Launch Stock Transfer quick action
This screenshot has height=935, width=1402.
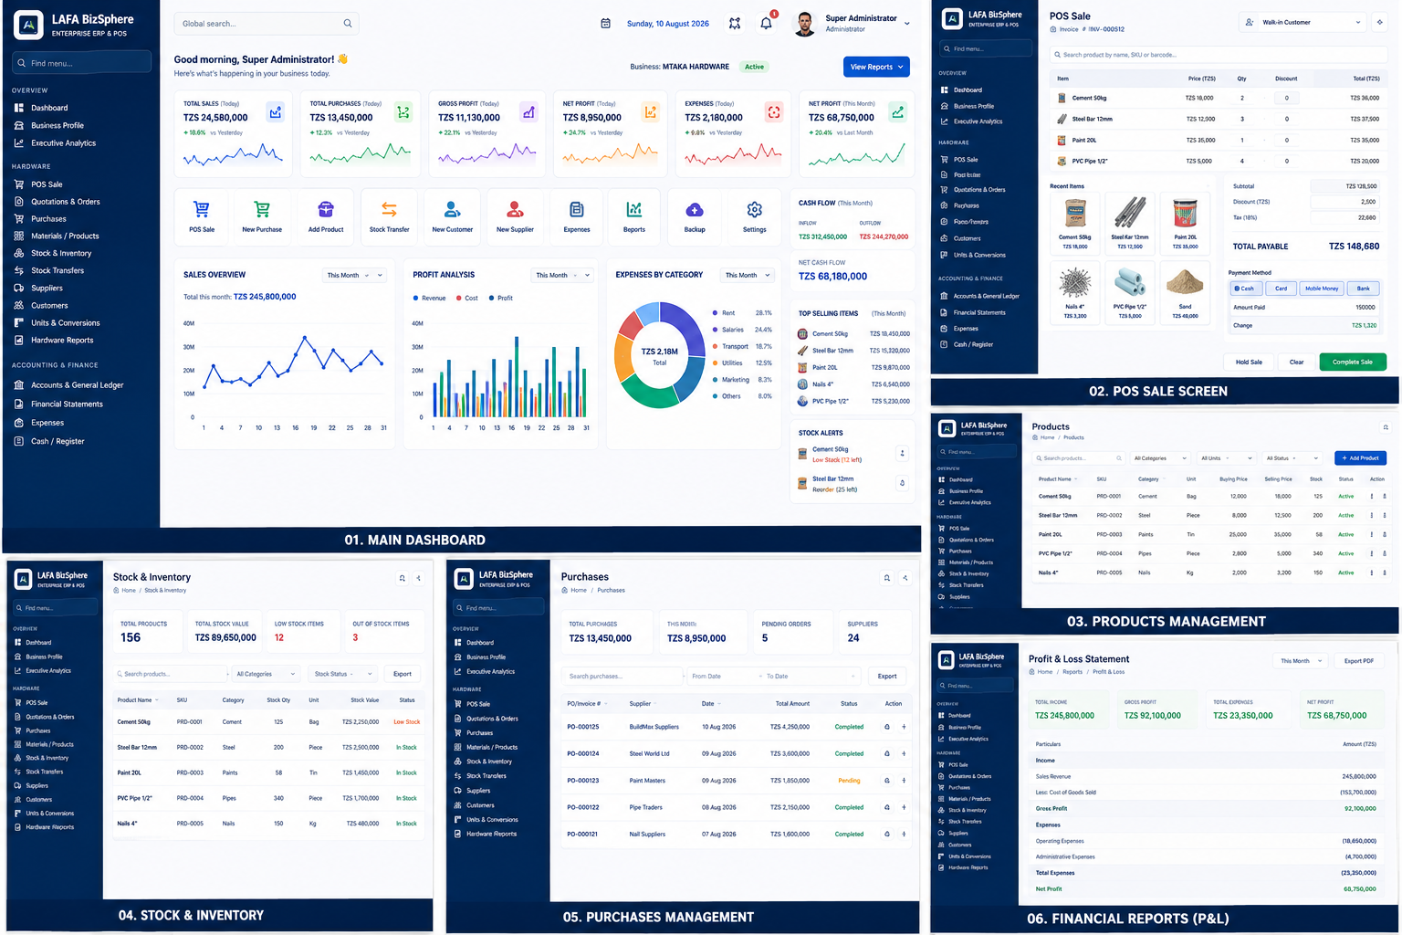[x=389, y=217]
